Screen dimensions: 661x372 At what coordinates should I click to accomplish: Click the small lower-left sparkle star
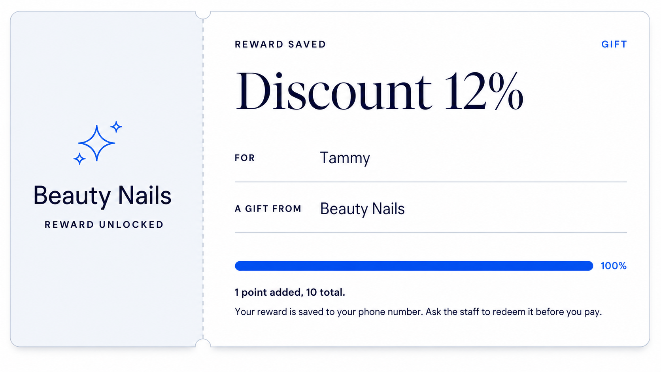click(x=79, y=159)
